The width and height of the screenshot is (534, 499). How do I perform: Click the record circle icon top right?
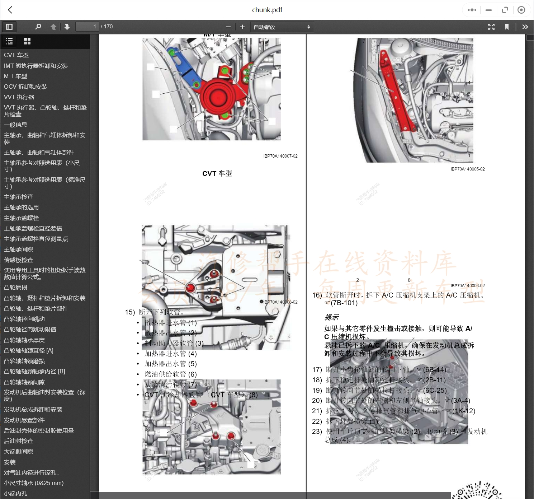(521, 10)
